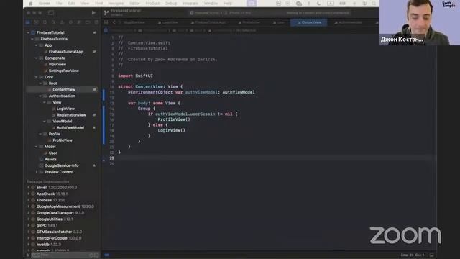The image size is (460, 259).
Task: Click the 'LoginView()' code line
Action: 172,130
